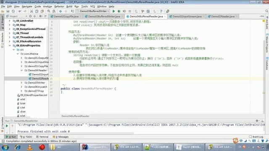Click the Stop square toolbar icon

[130, 11]
